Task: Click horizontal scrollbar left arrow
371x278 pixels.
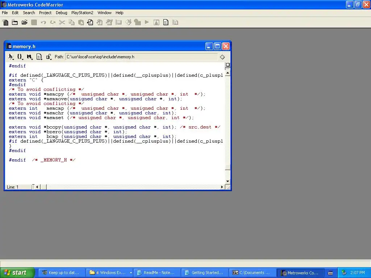Action: [x=37, y=187]
